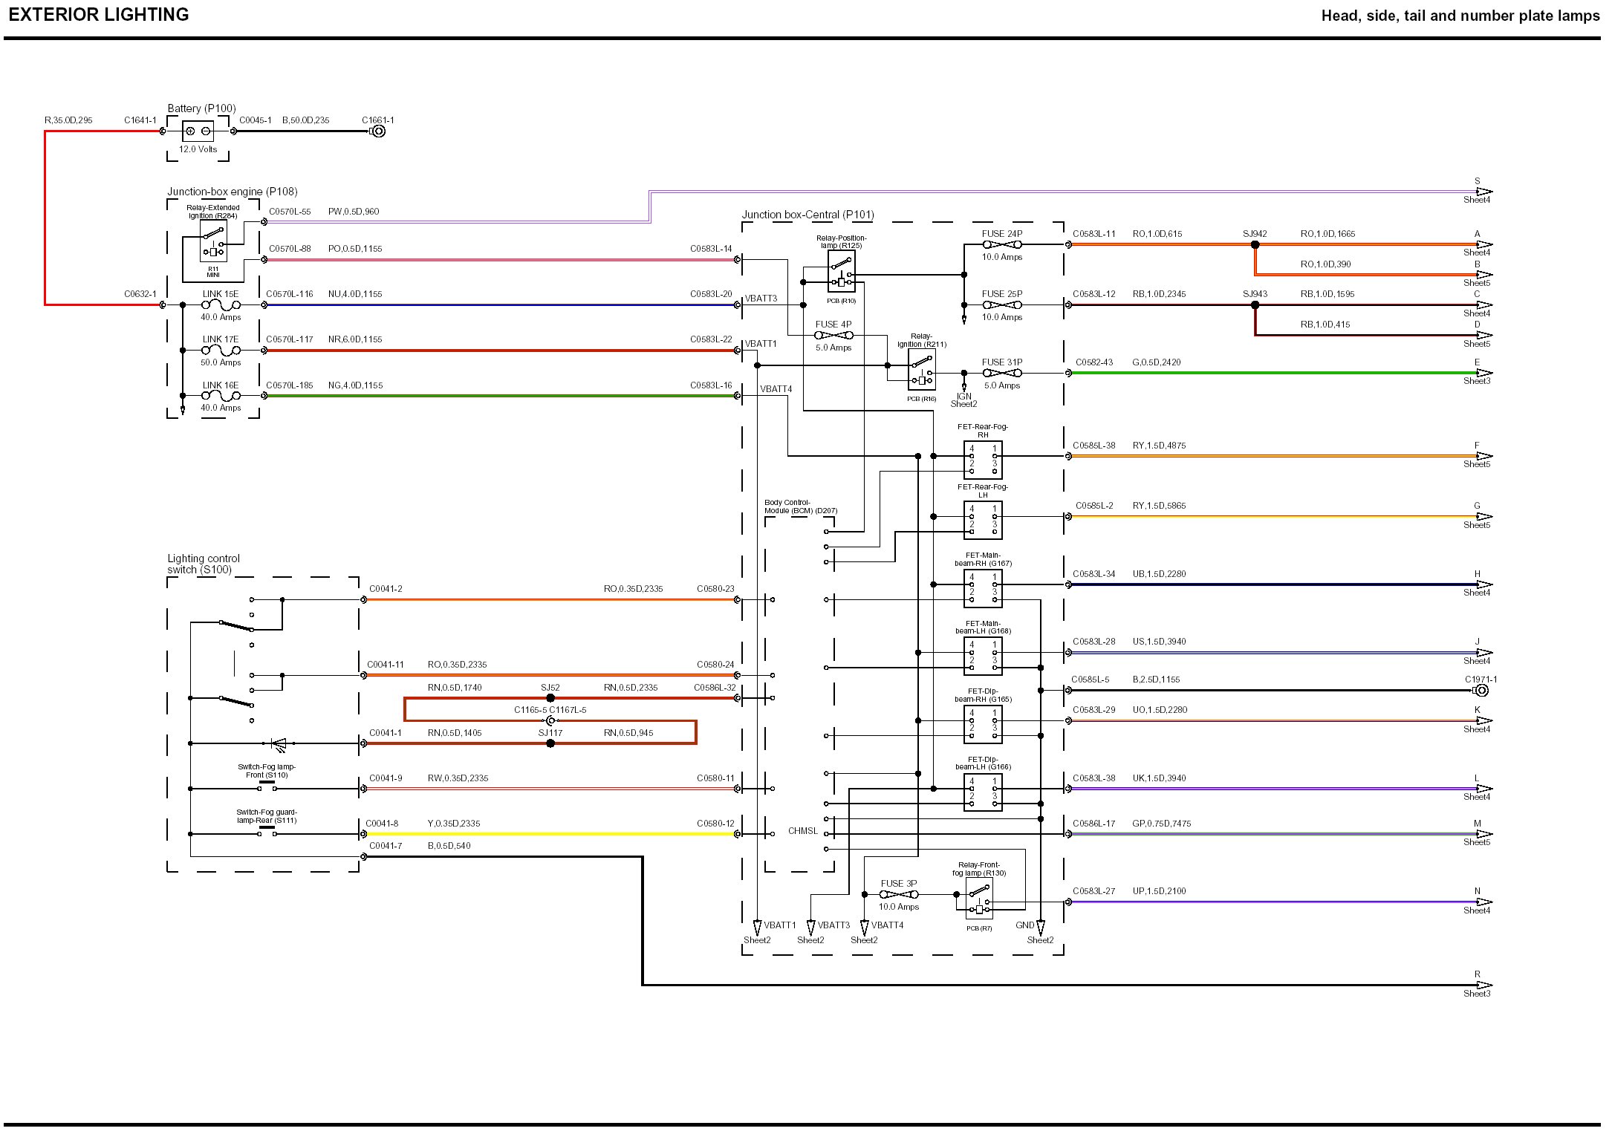Follow the arrow A to Sheet4
1612x1137 pixels.
coord(1483,244)
